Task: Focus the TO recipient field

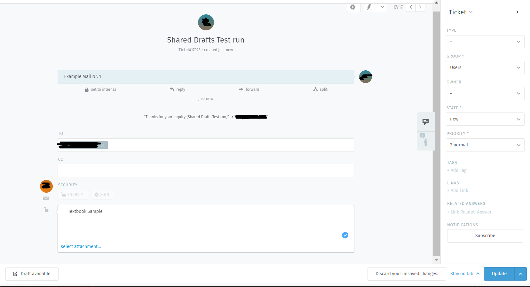Action: pyautogui.click(x=206, y=145)
